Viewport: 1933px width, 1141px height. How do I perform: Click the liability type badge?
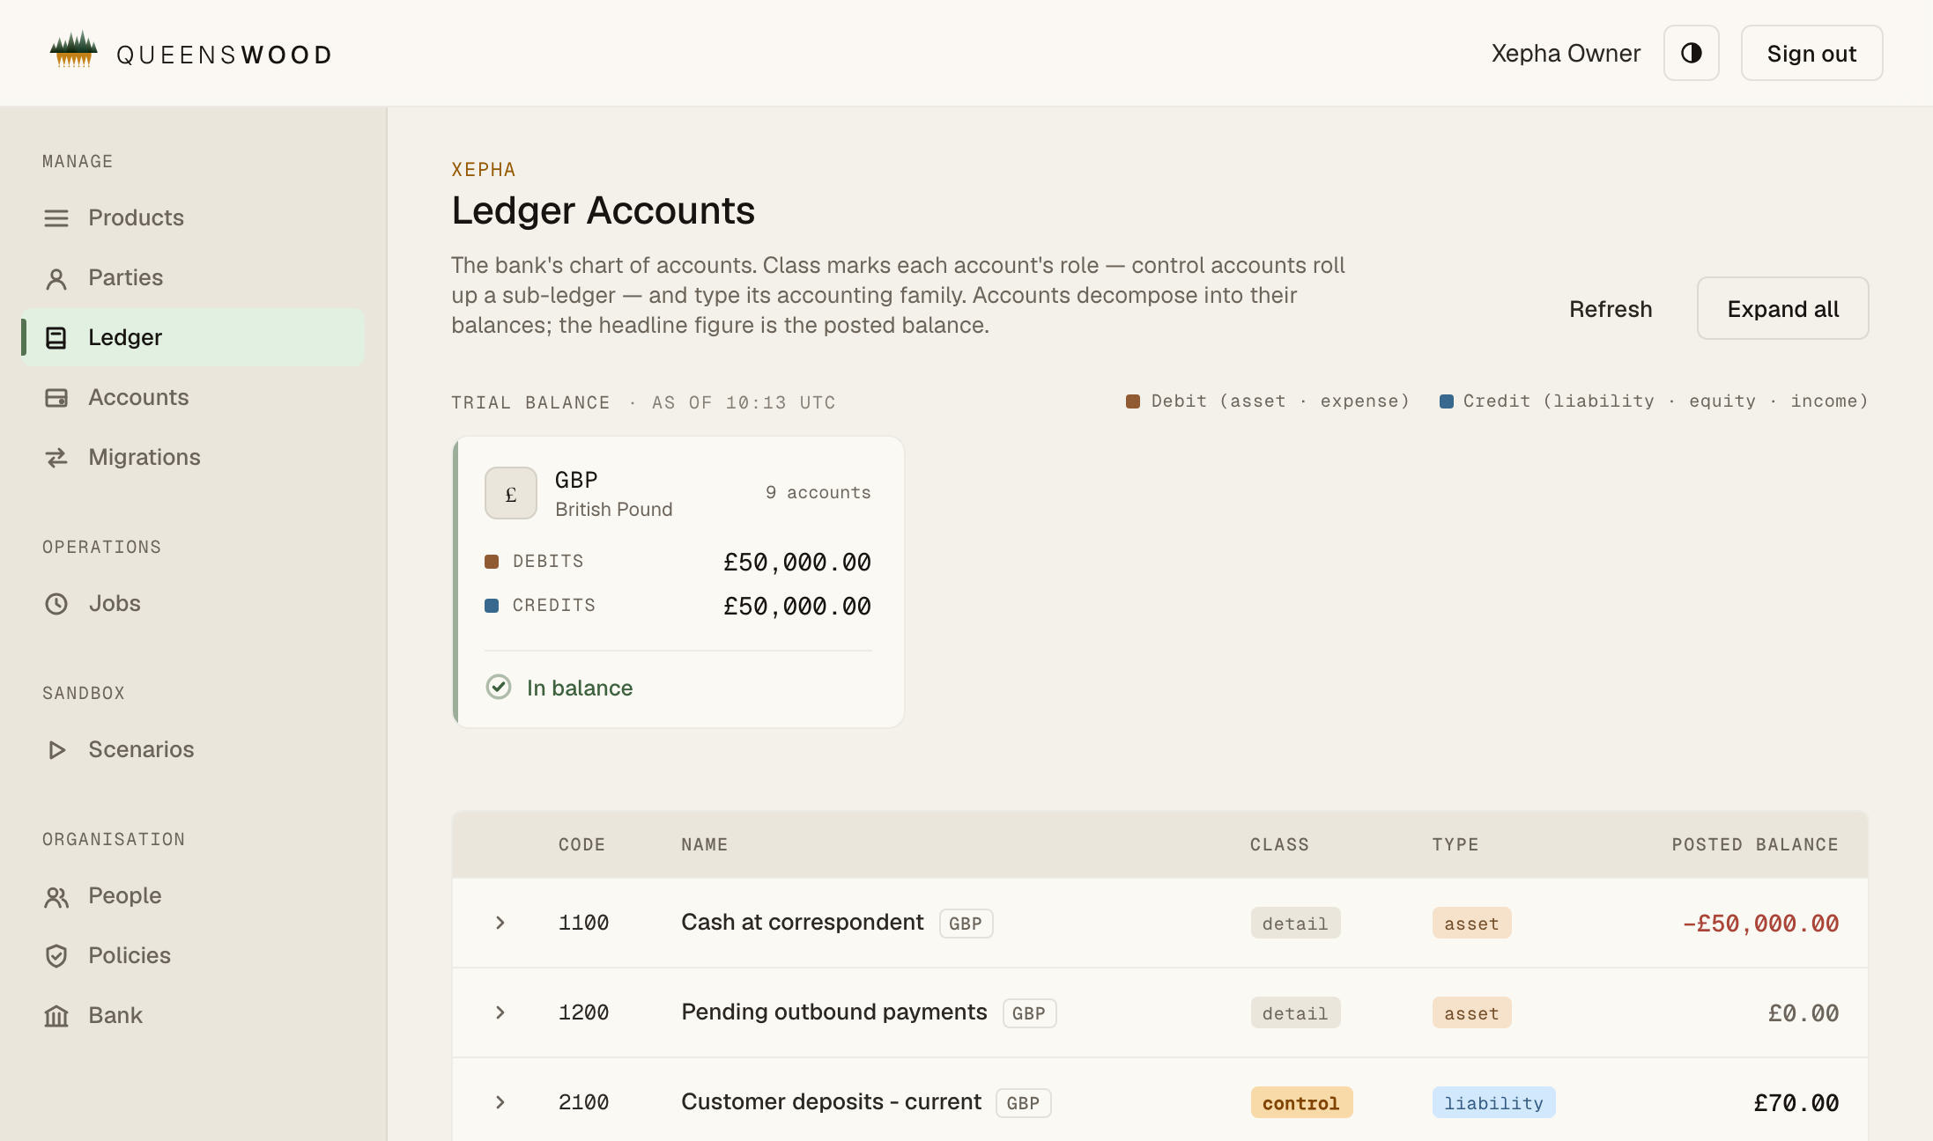(1493, 1103)
